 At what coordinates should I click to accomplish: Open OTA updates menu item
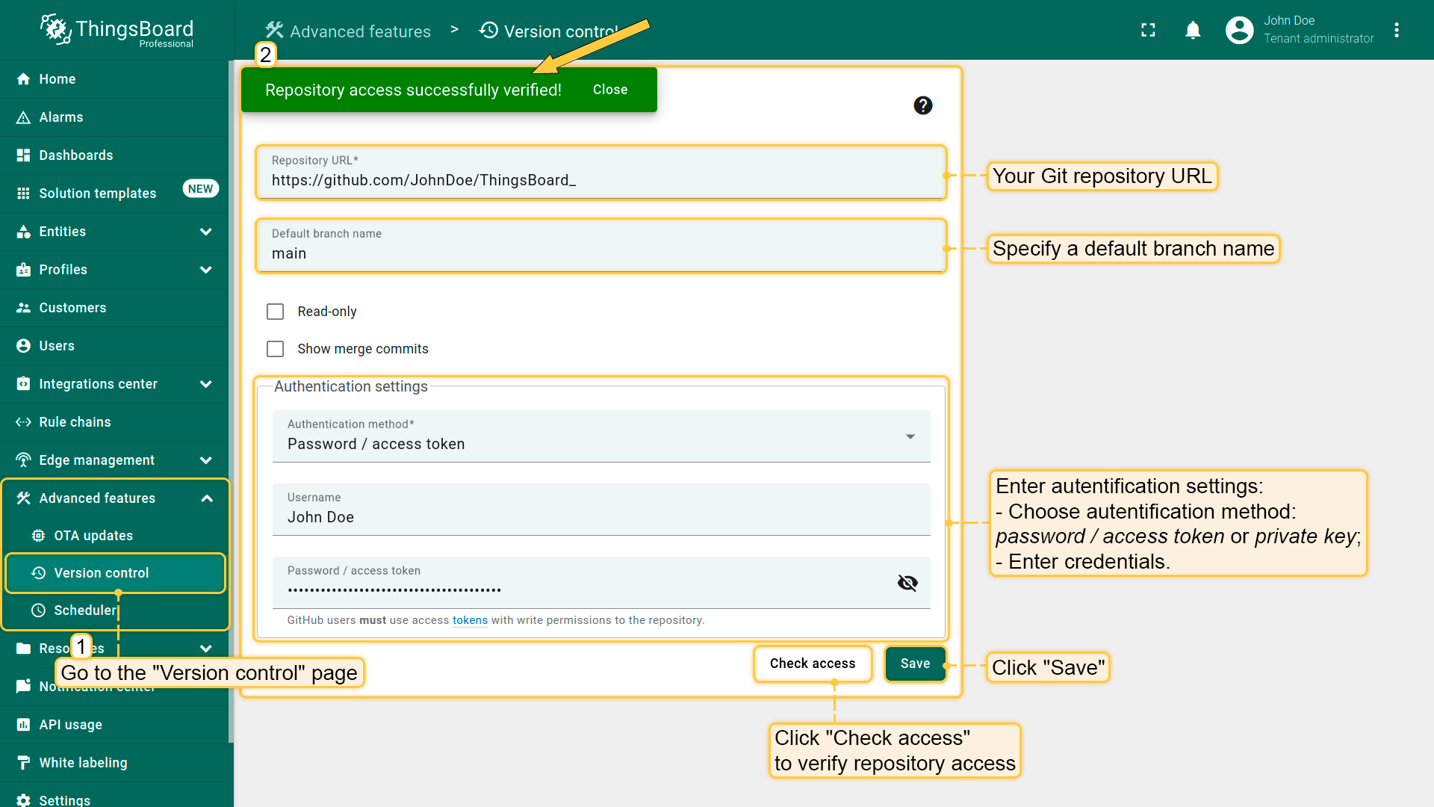point(93,536)
